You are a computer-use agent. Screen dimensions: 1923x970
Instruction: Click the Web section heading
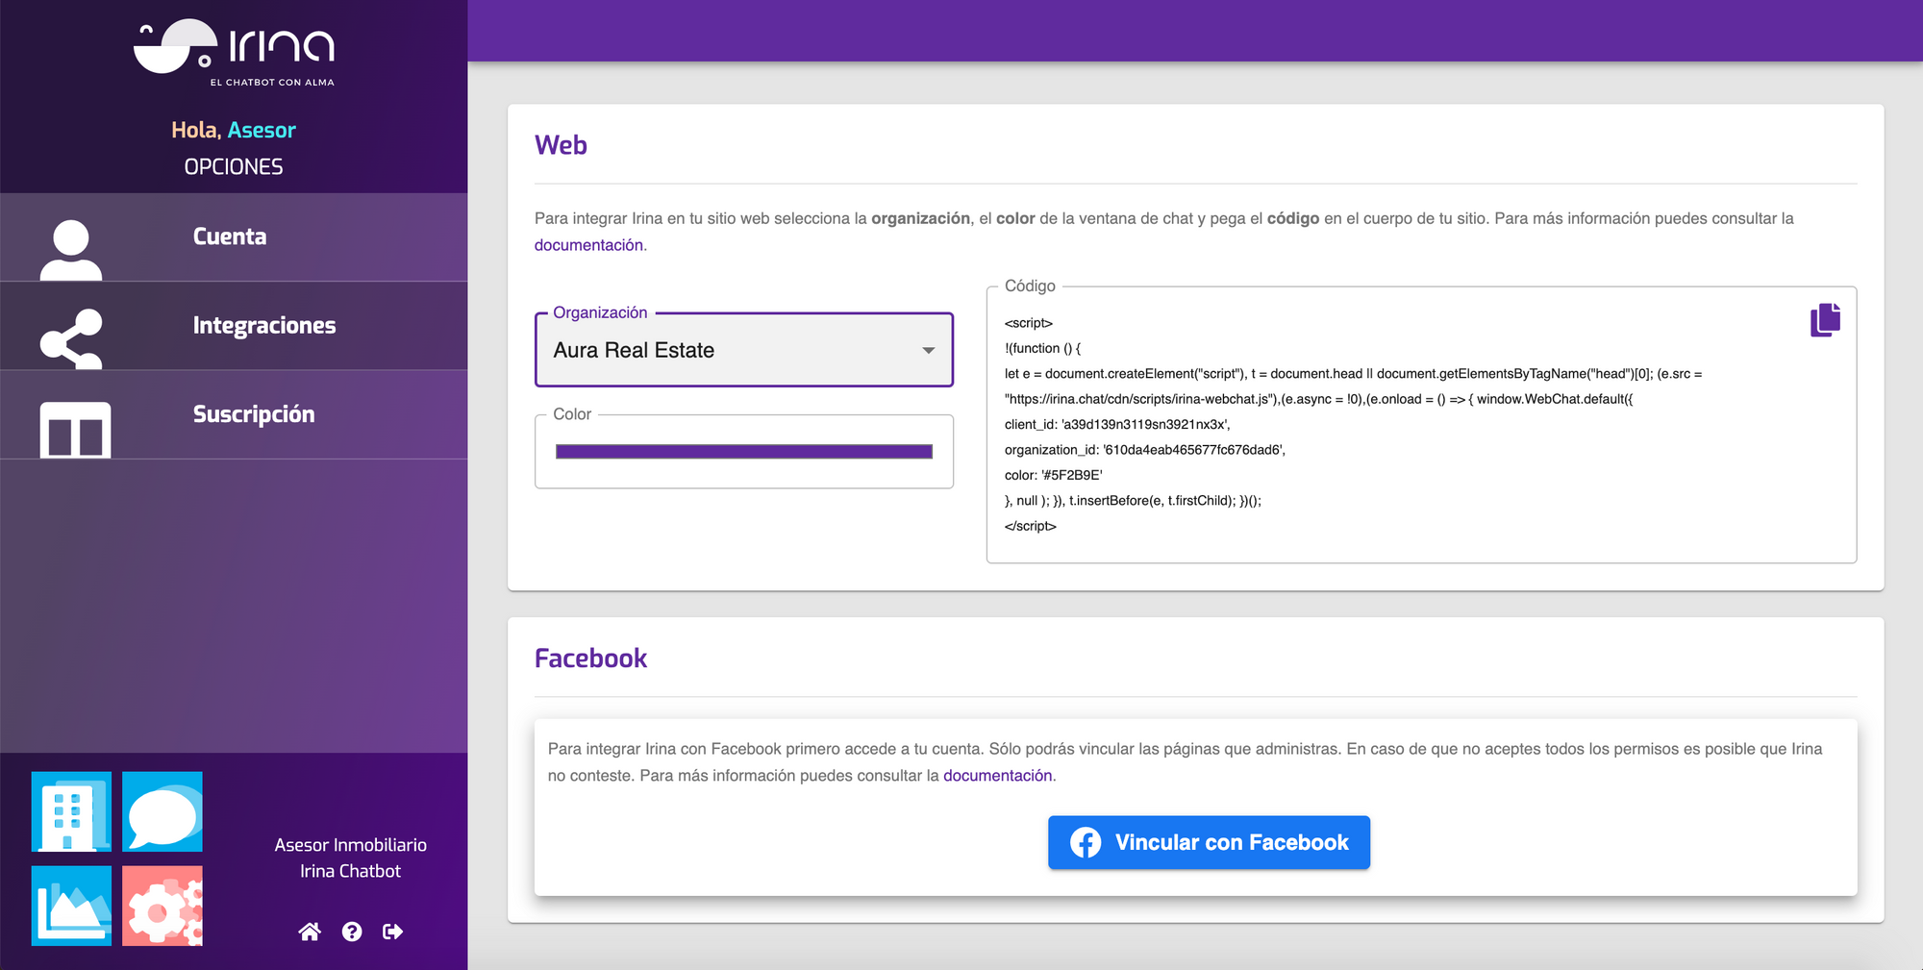tap(561, 145)
